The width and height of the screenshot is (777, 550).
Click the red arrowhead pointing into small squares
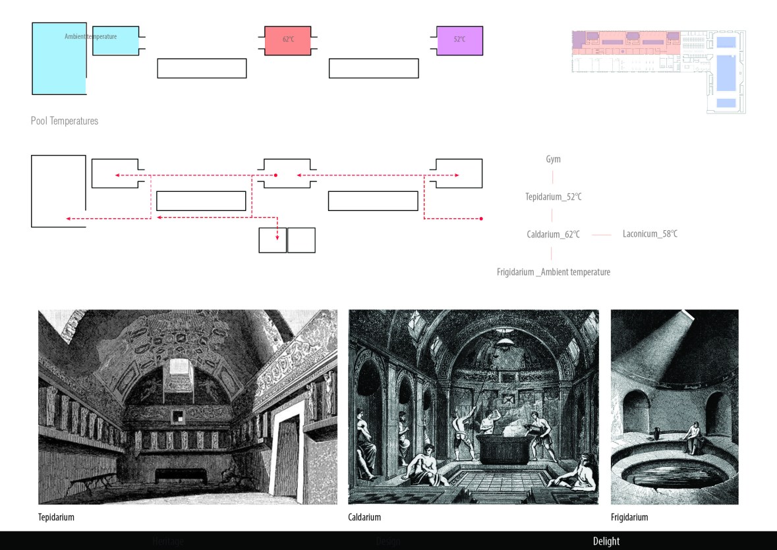pos(277,237)
